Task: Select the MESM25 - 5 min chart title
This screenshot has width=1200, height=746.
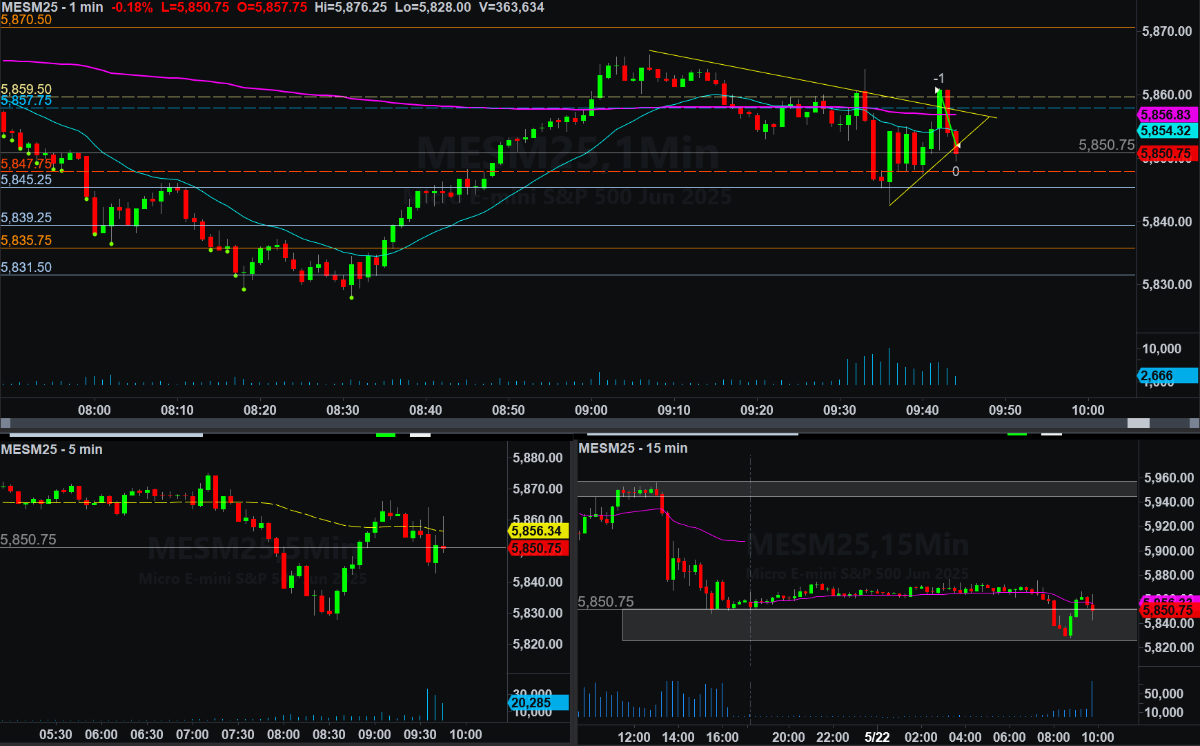Action: [52, 449]
